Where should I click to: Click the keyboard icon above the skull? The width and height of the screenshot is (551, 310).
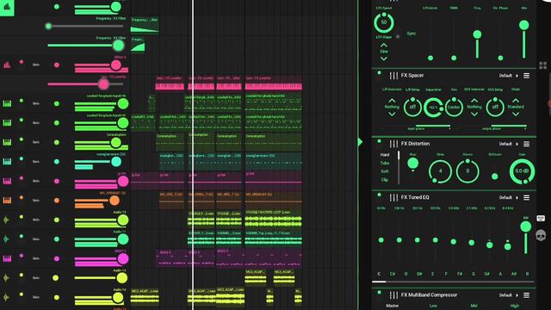[541, 218]
